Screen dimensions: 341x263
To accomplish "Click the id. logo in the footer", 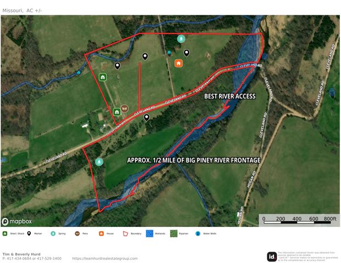I will [272, 257].
